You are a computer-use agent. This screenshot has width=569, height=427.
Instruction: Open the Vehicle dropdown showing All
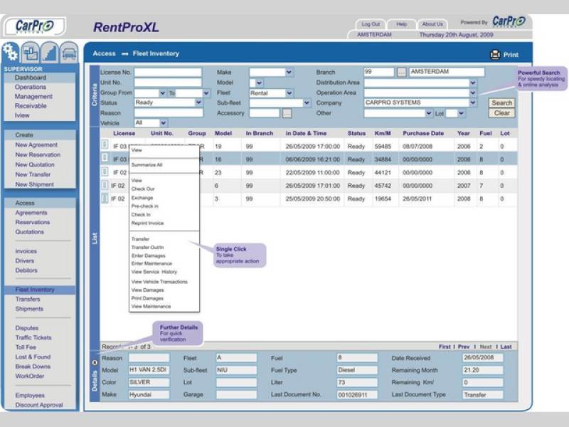tap(164, 123)
